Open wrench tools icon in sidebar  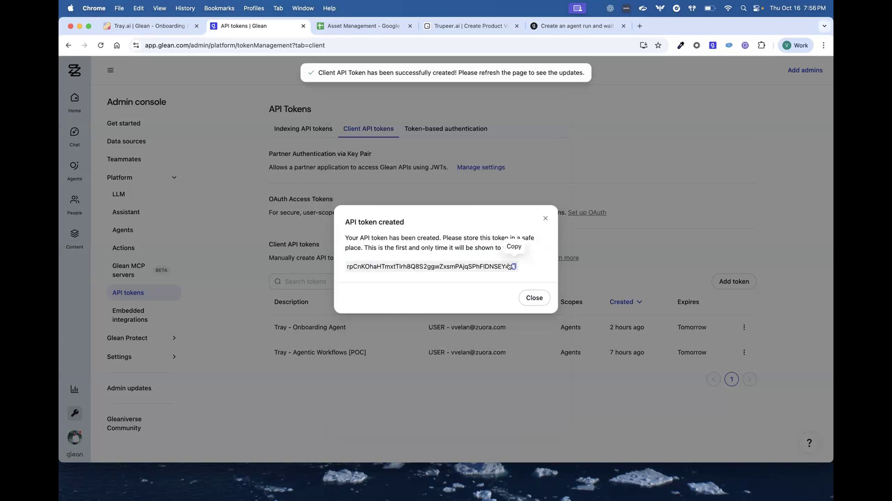[74, 413]
